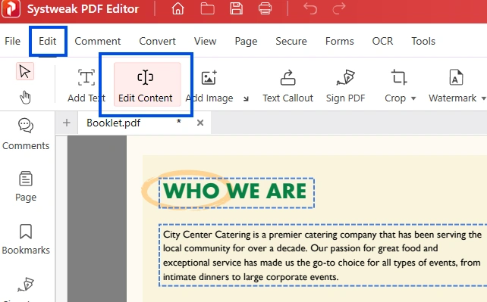Image resolution: width=487 pixels, height=302 pixels.
Task: Open the Watermark dropdown arrow
Action: (483, 98)
